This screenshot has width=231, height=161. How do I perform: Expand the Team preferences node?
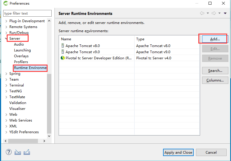coord(6,79)
